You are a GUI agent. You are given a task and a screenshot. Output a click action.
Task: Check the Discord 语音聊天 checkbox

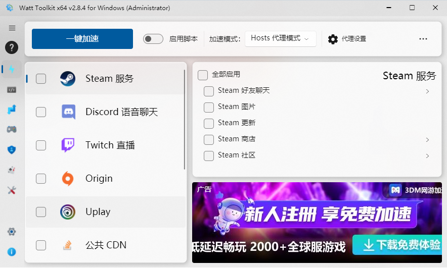tap(41, 112)
